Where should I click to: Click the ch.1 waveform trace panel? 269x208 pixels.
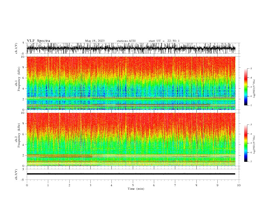click(131, 48)
